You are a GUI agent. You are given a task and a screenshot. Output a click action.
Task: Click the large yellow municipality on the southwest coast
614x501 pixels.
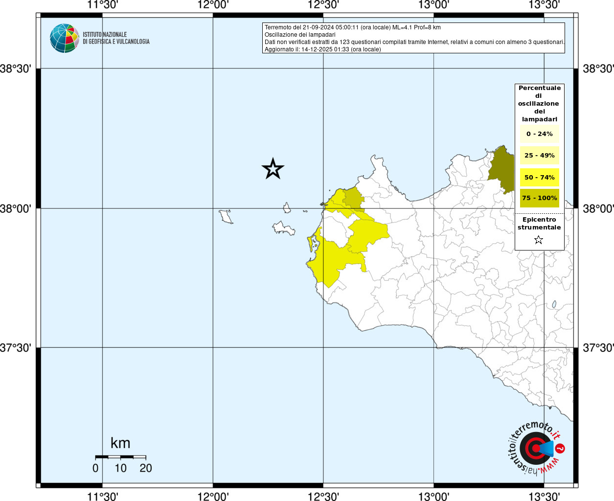332,259
